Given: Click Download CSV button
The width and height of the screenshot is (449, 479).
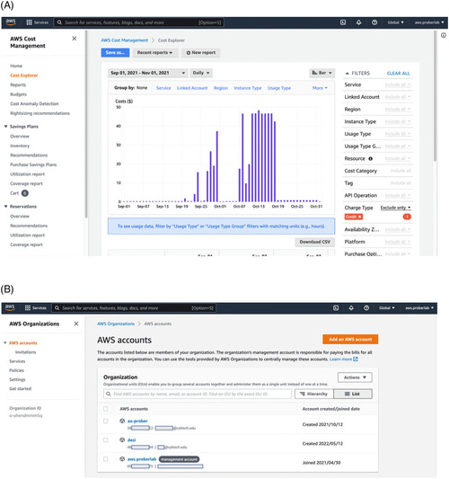Looking at the screenshot, I should pyautogui.click(x=314, y=242).
